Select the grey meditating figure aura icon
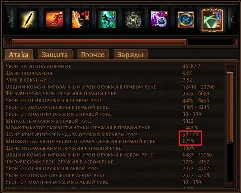This screenshot has width=241, height=193. coord(133,19)
